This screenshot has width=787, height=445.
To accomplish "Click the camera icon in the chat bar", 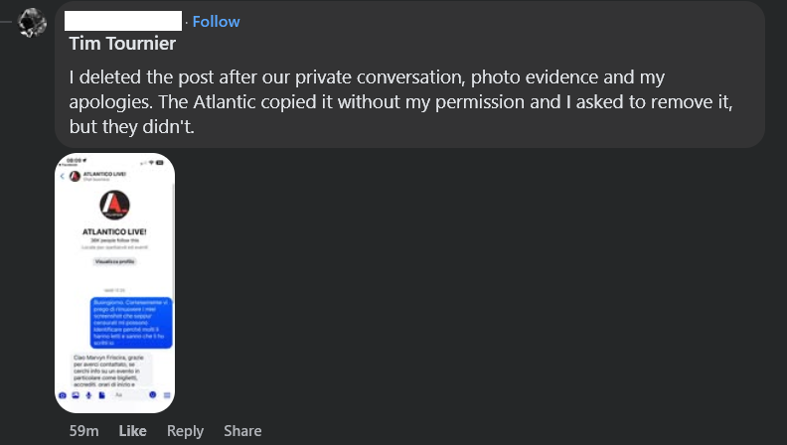I will click(63, 395).
